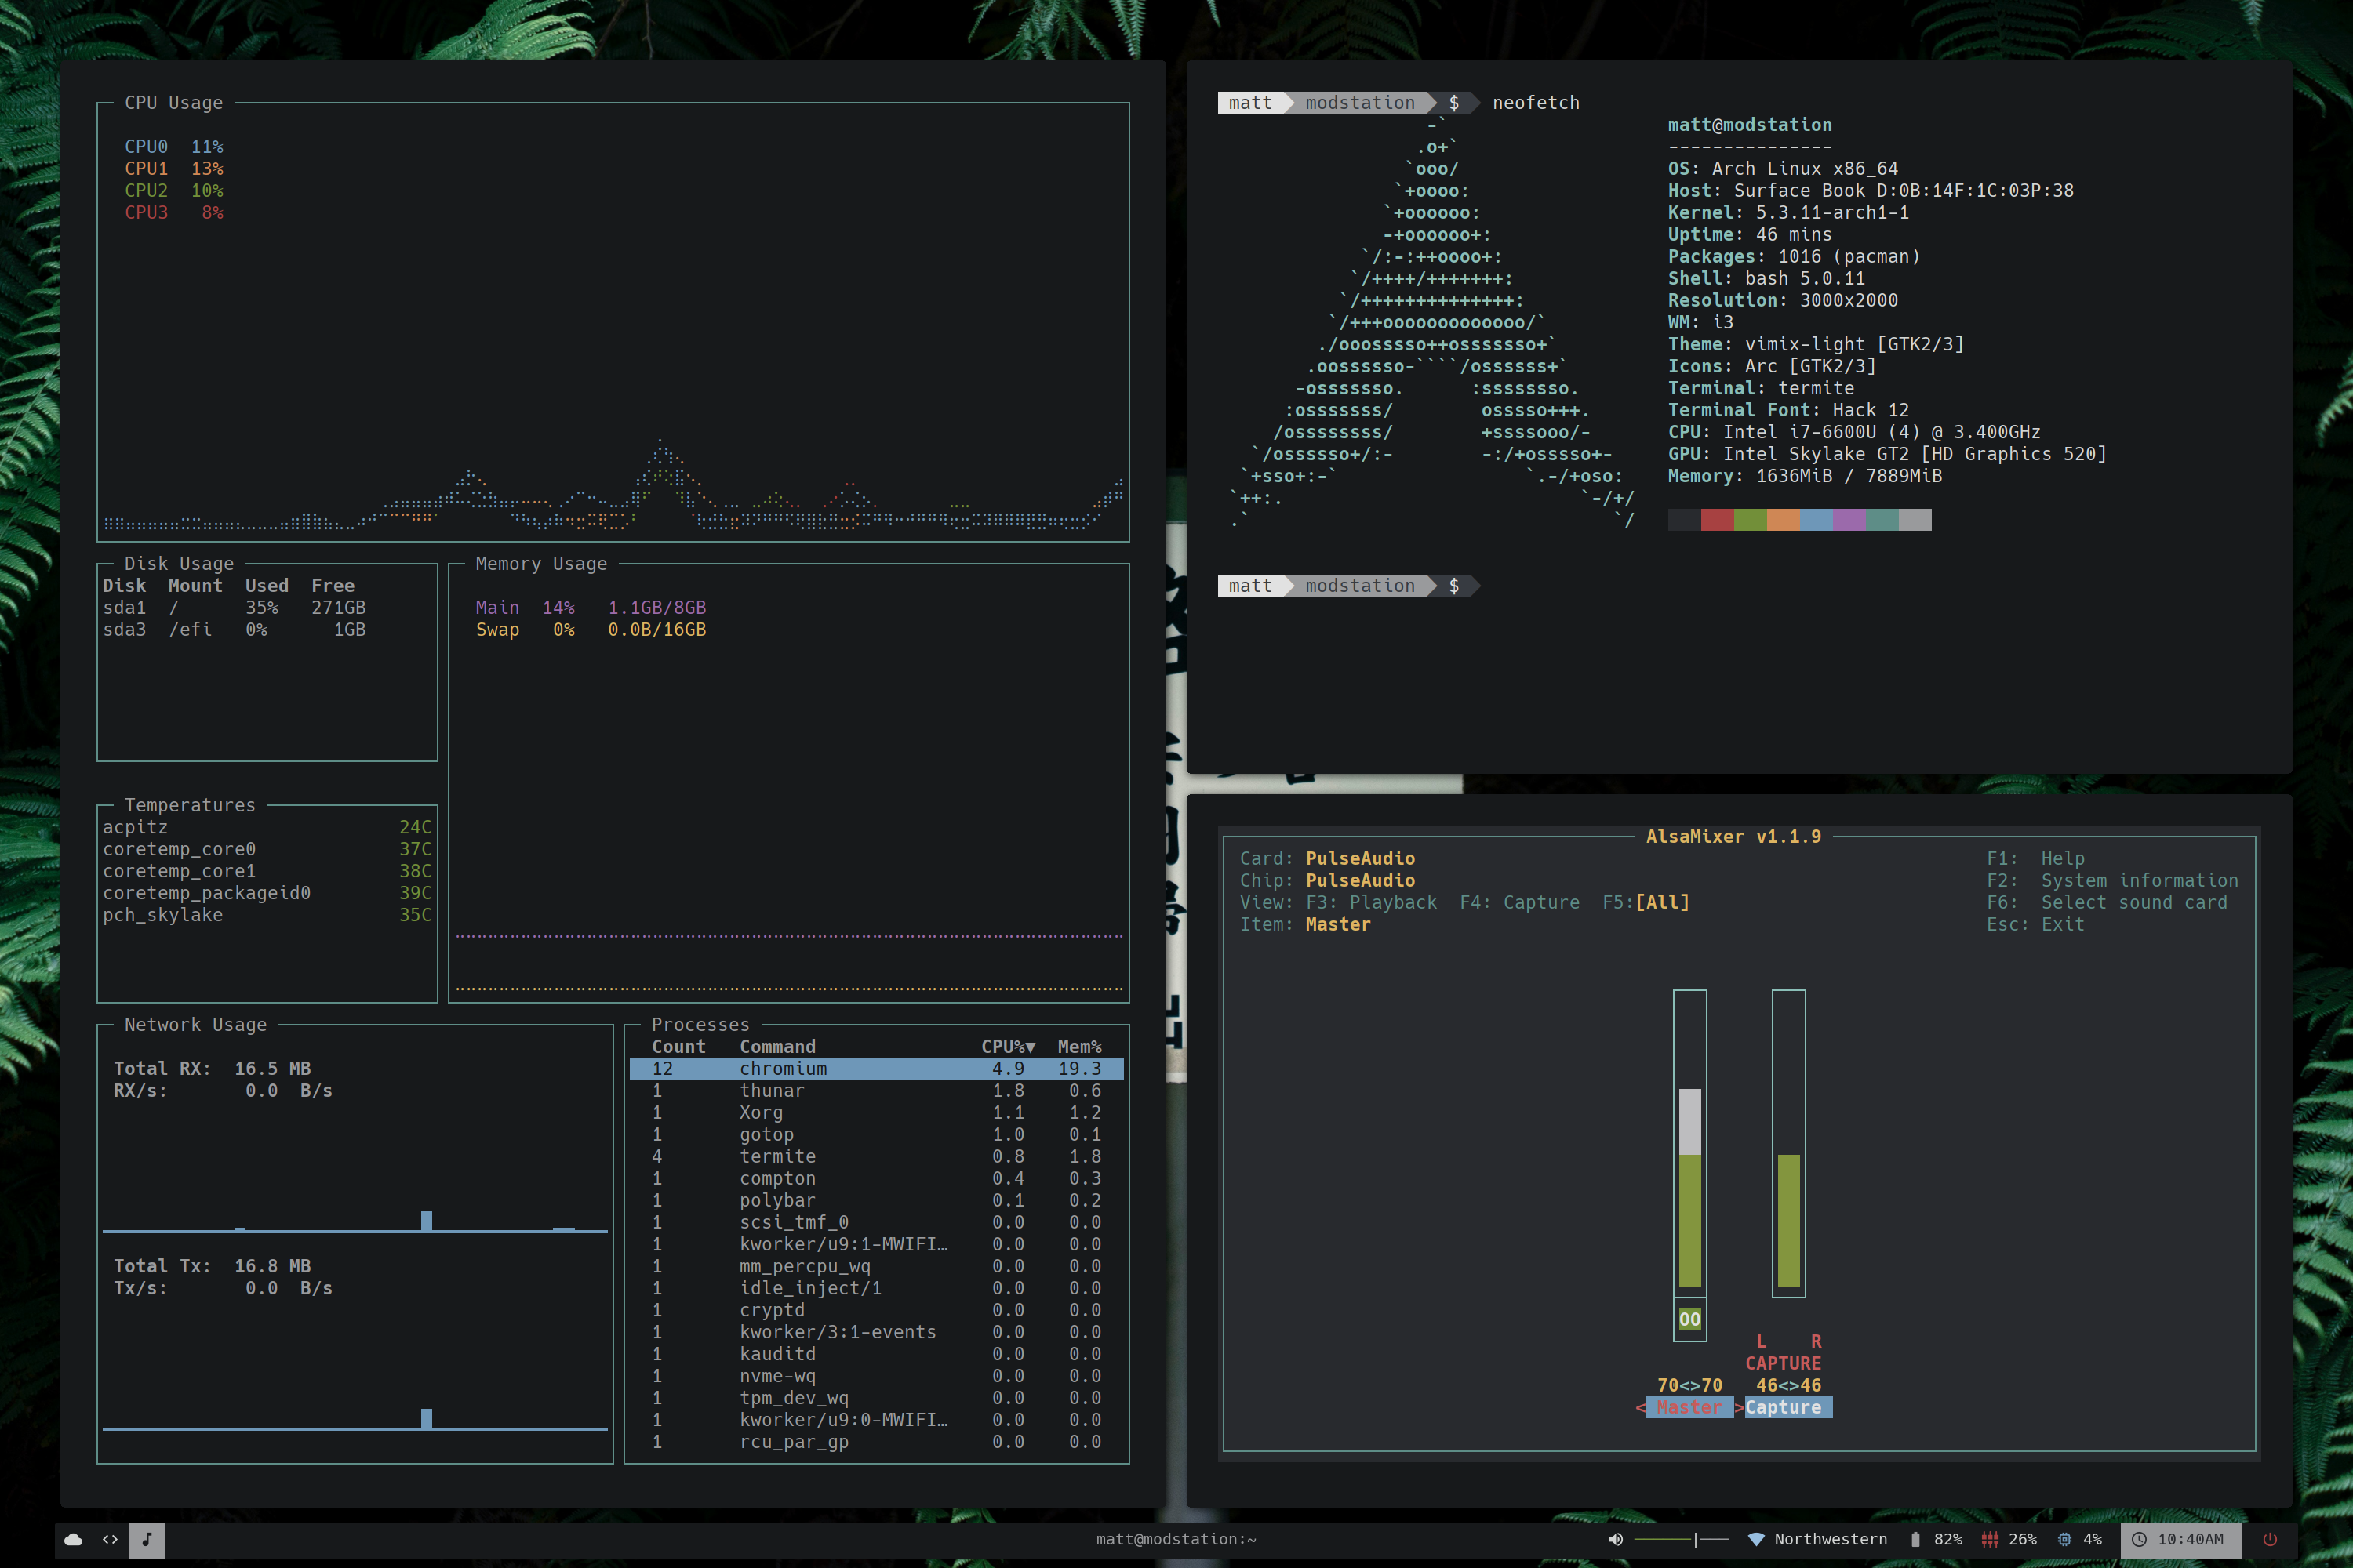Select the compton process row
The image size is (2353, 1568).
tap(876, 1179)
